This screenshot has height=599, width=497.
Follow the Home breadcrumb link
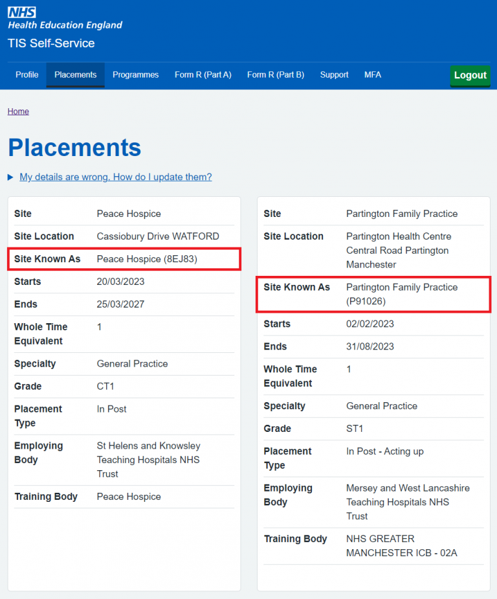(18, 111)
